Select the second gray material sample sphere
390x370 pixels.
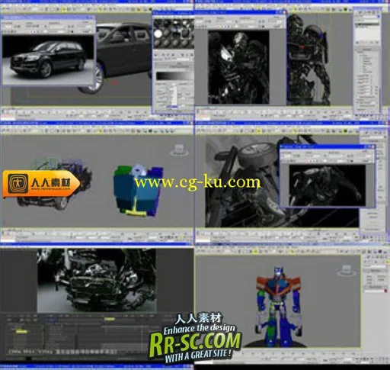click(166, 34)
